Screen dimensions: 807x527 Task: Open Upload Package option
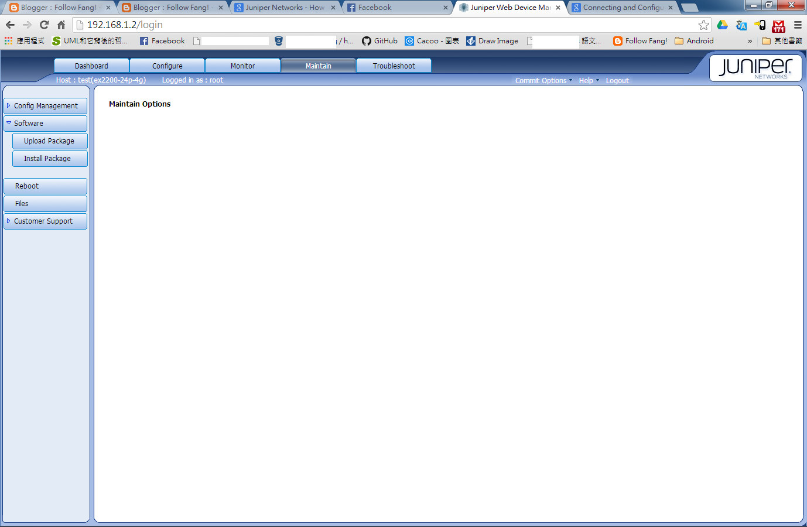50,141
